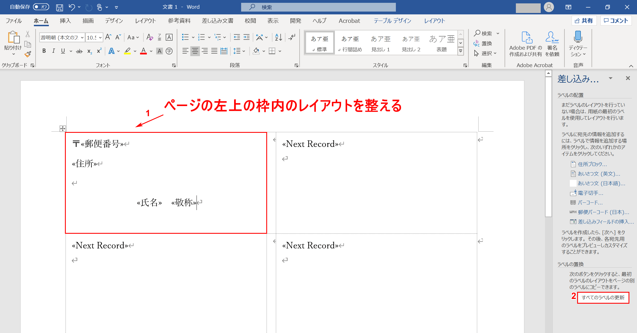
Task: Click the すべてのラベルの更新 button
Action: tap(603, 297)
